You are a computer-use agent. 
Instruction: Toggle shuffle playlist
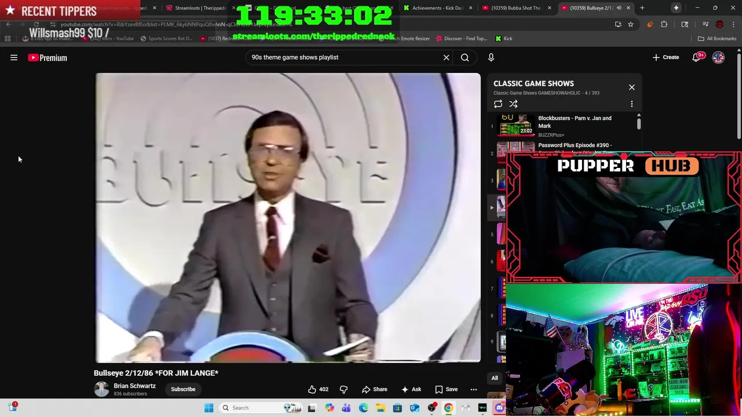[514, 104]
